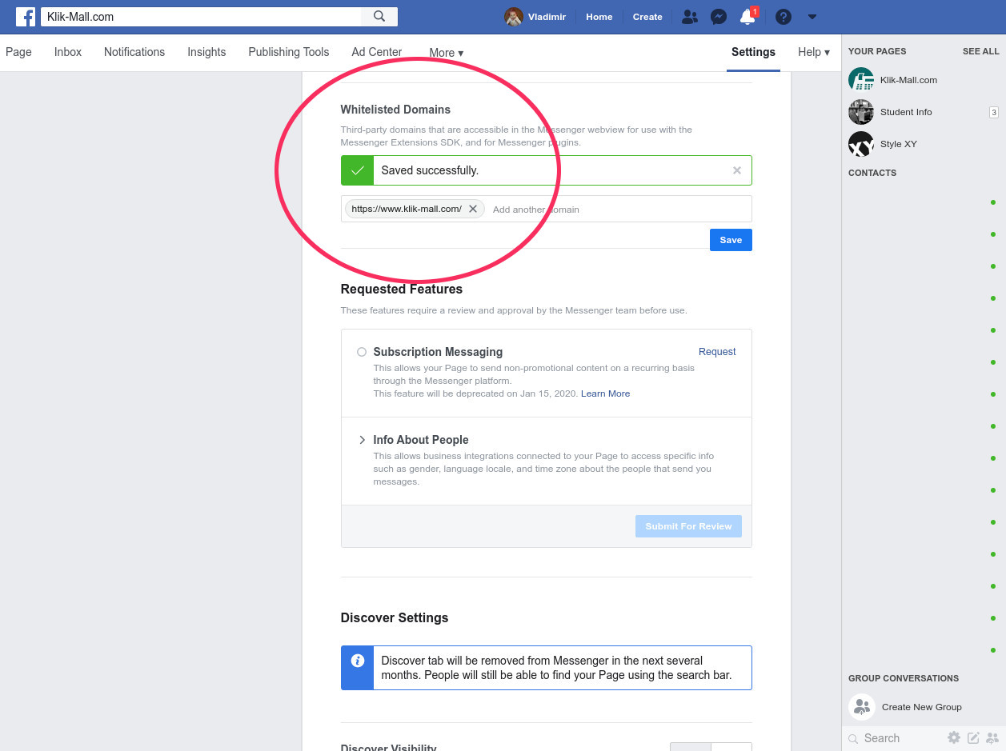Viewport: 1006px width, 751px height.
Task: Click the search magnifier in the search bar
Action: [379, 17]
